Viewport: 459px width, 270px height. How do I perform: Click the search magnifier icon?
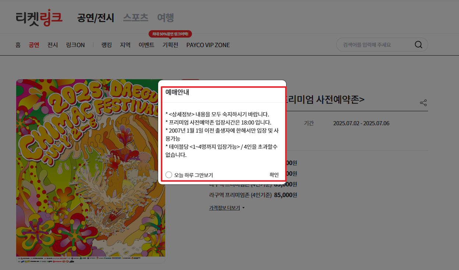418,44
